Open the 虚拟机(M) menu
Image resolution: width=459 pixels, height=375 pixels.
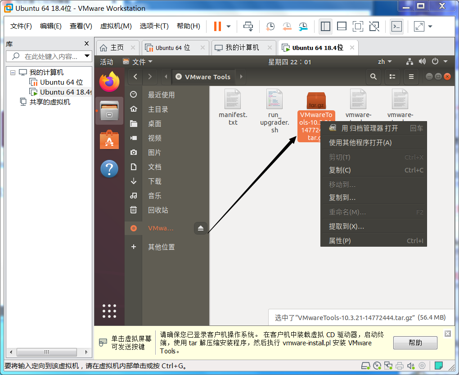coord(116,26)
